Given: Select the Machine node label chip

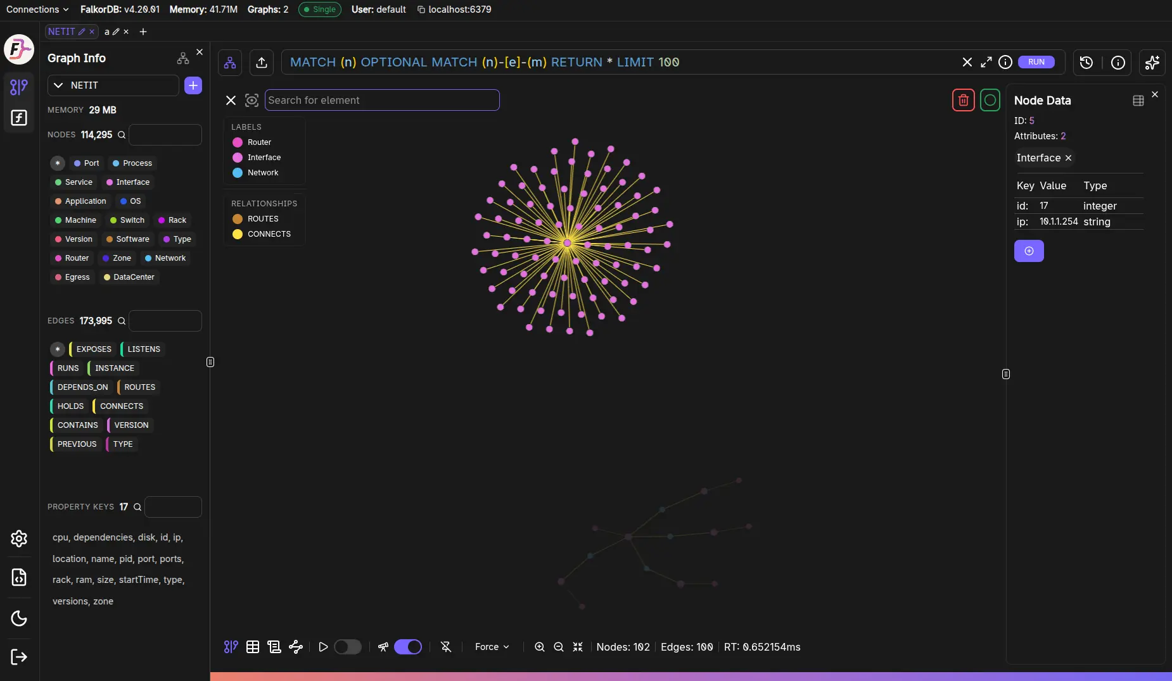Looking at the screenshot, I should pyautogui.click(x=75, y=220).
